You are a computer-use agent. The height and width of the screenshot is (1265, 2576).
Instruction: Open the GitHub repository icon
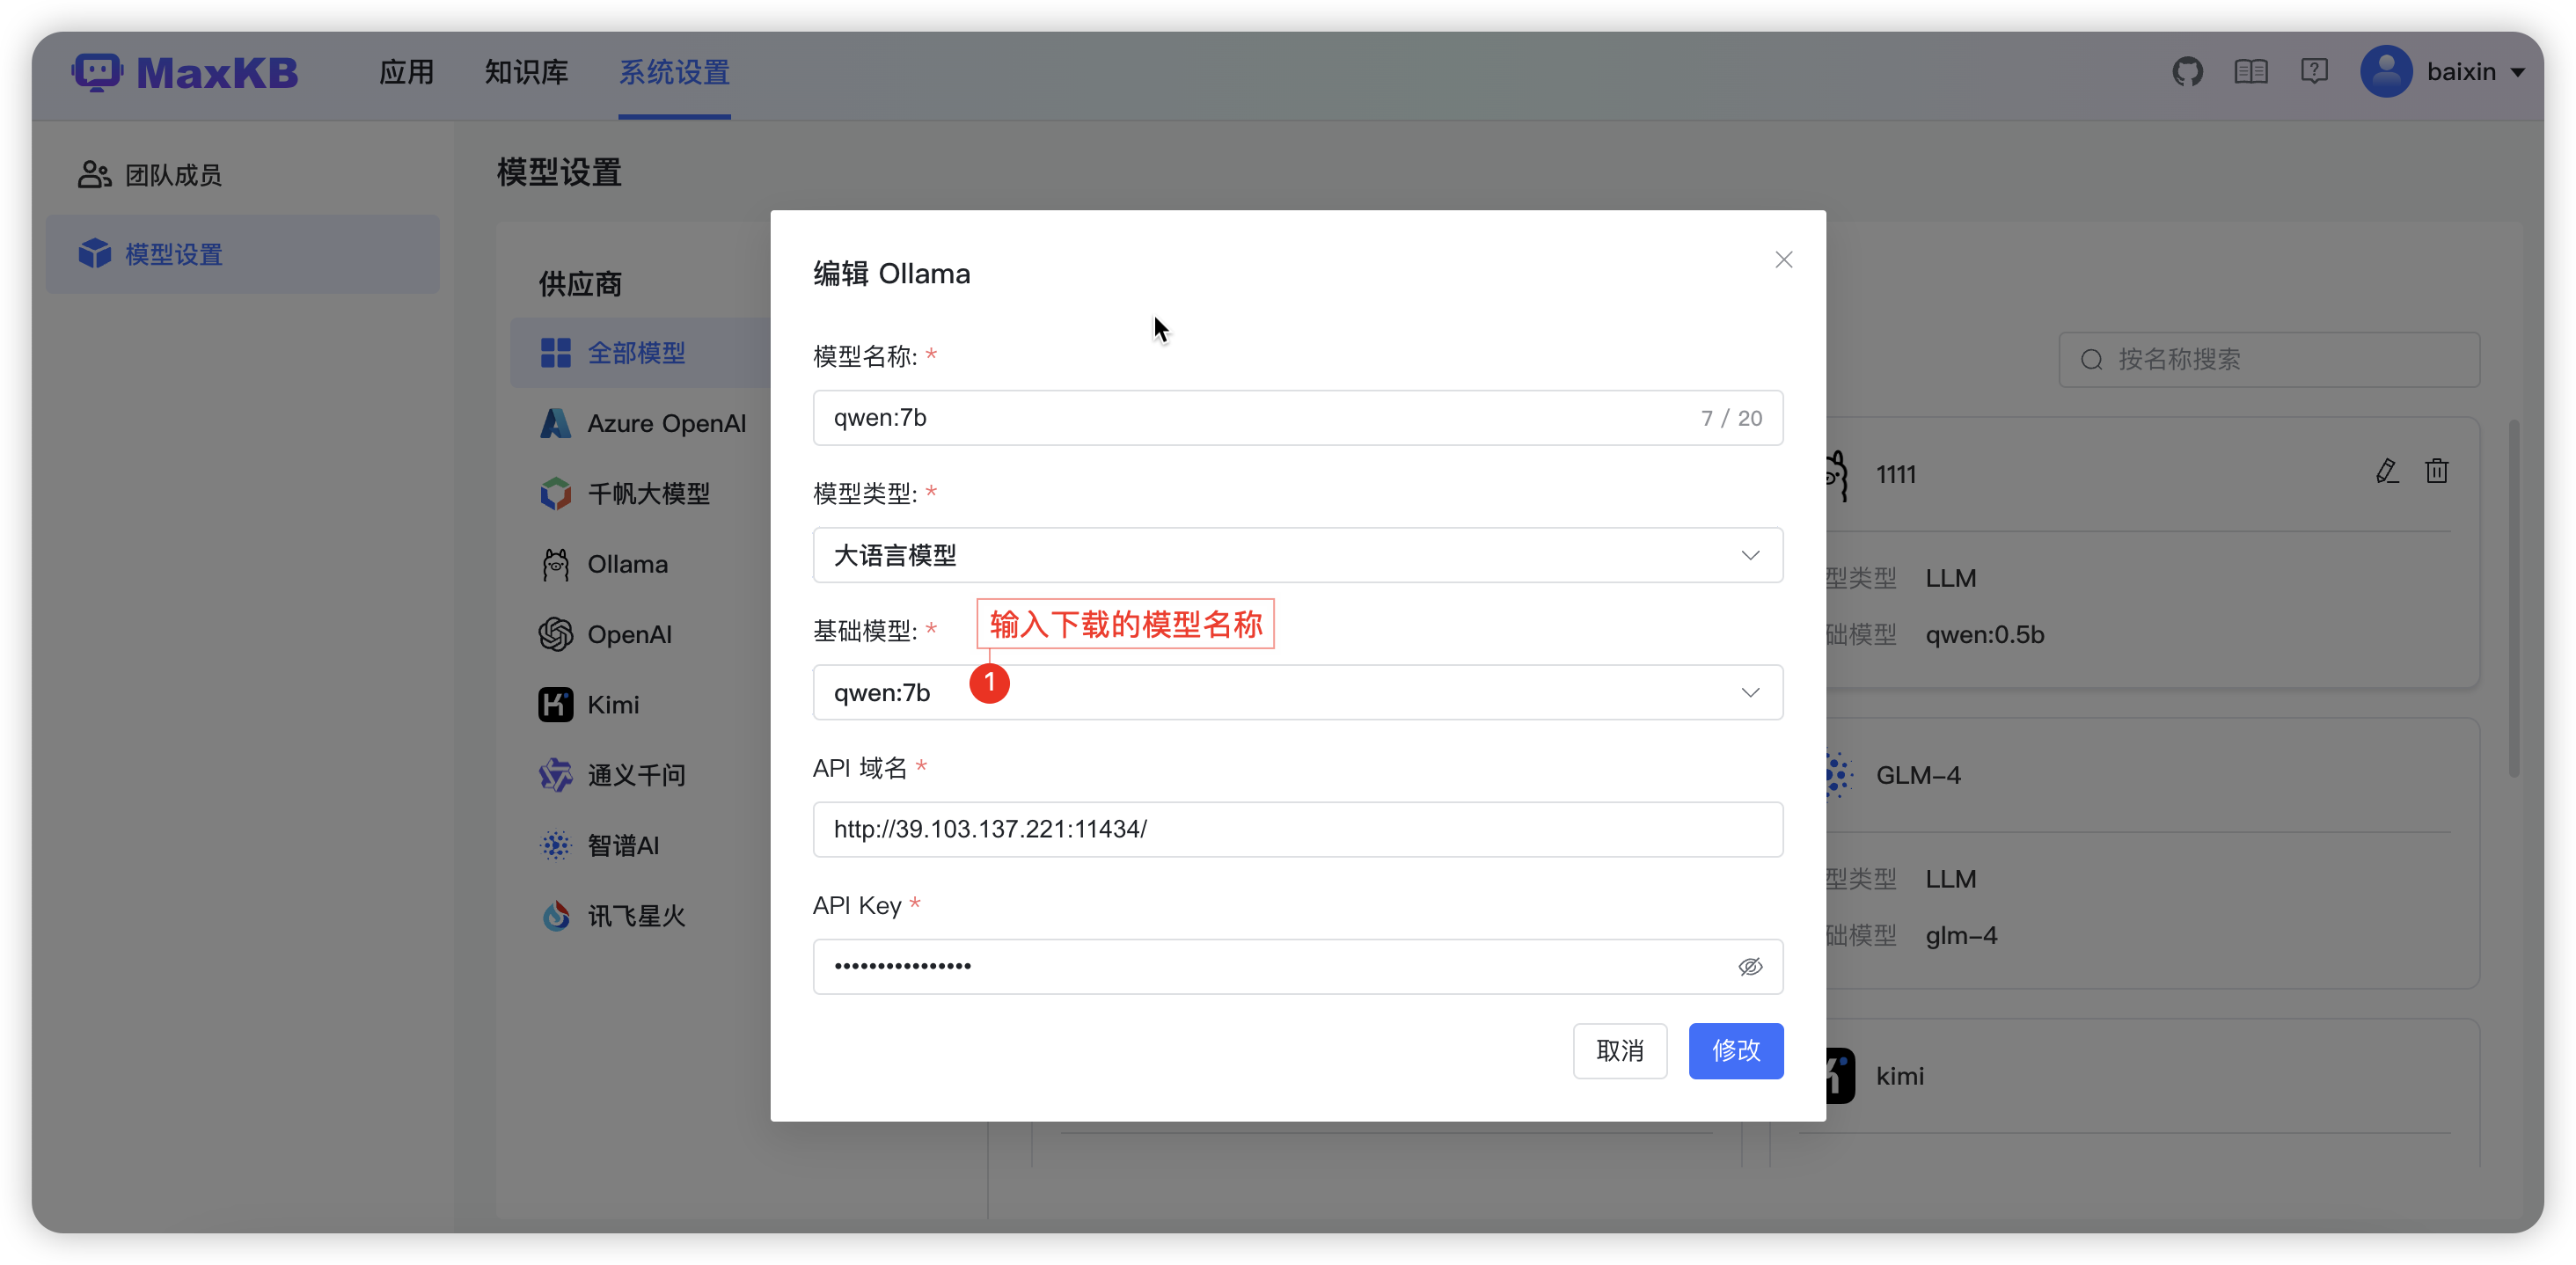(x=2188, y=71)
